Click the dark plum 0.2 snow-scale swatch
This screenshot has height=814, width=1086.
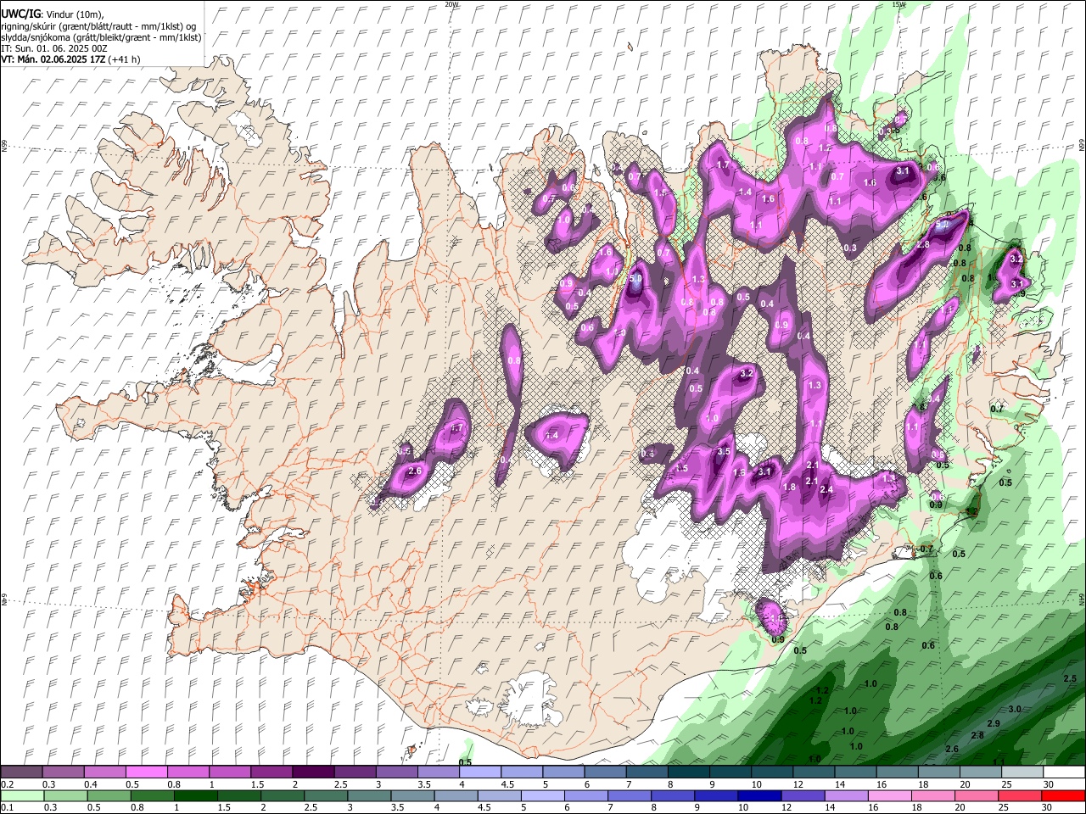(21, 772)
